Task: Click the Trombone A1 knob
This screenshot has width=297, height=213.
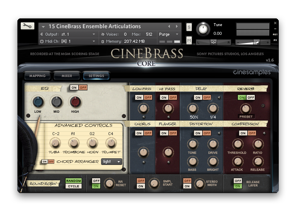Action: pyautogui.click(x=74, y=143)
